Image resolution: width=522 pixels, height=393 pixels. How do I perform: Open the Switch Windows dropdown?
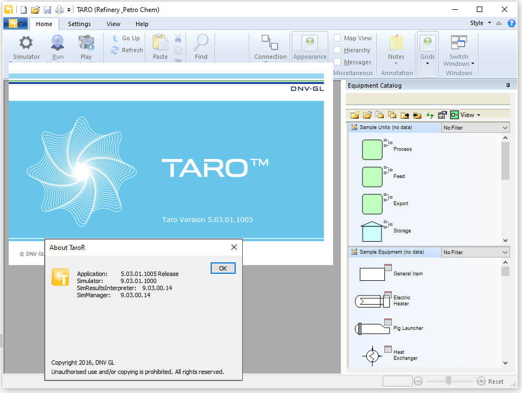click(458, 54)
